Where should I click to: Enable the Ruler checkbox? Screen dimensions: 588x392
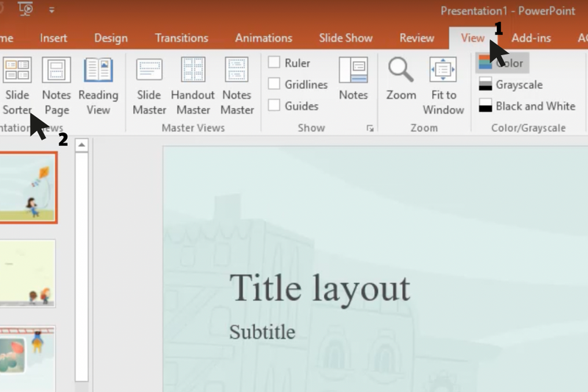point(274,63)
